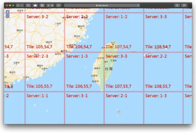Viewport: 196px width, 133px height.
Task: Click the 福州市 city label
Action: tap(81, 26)
